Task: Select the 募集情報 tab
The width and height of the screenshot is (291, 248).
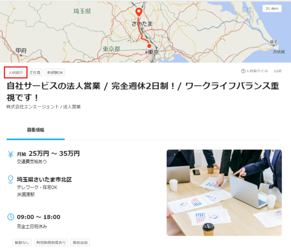Action: [36, 130]
